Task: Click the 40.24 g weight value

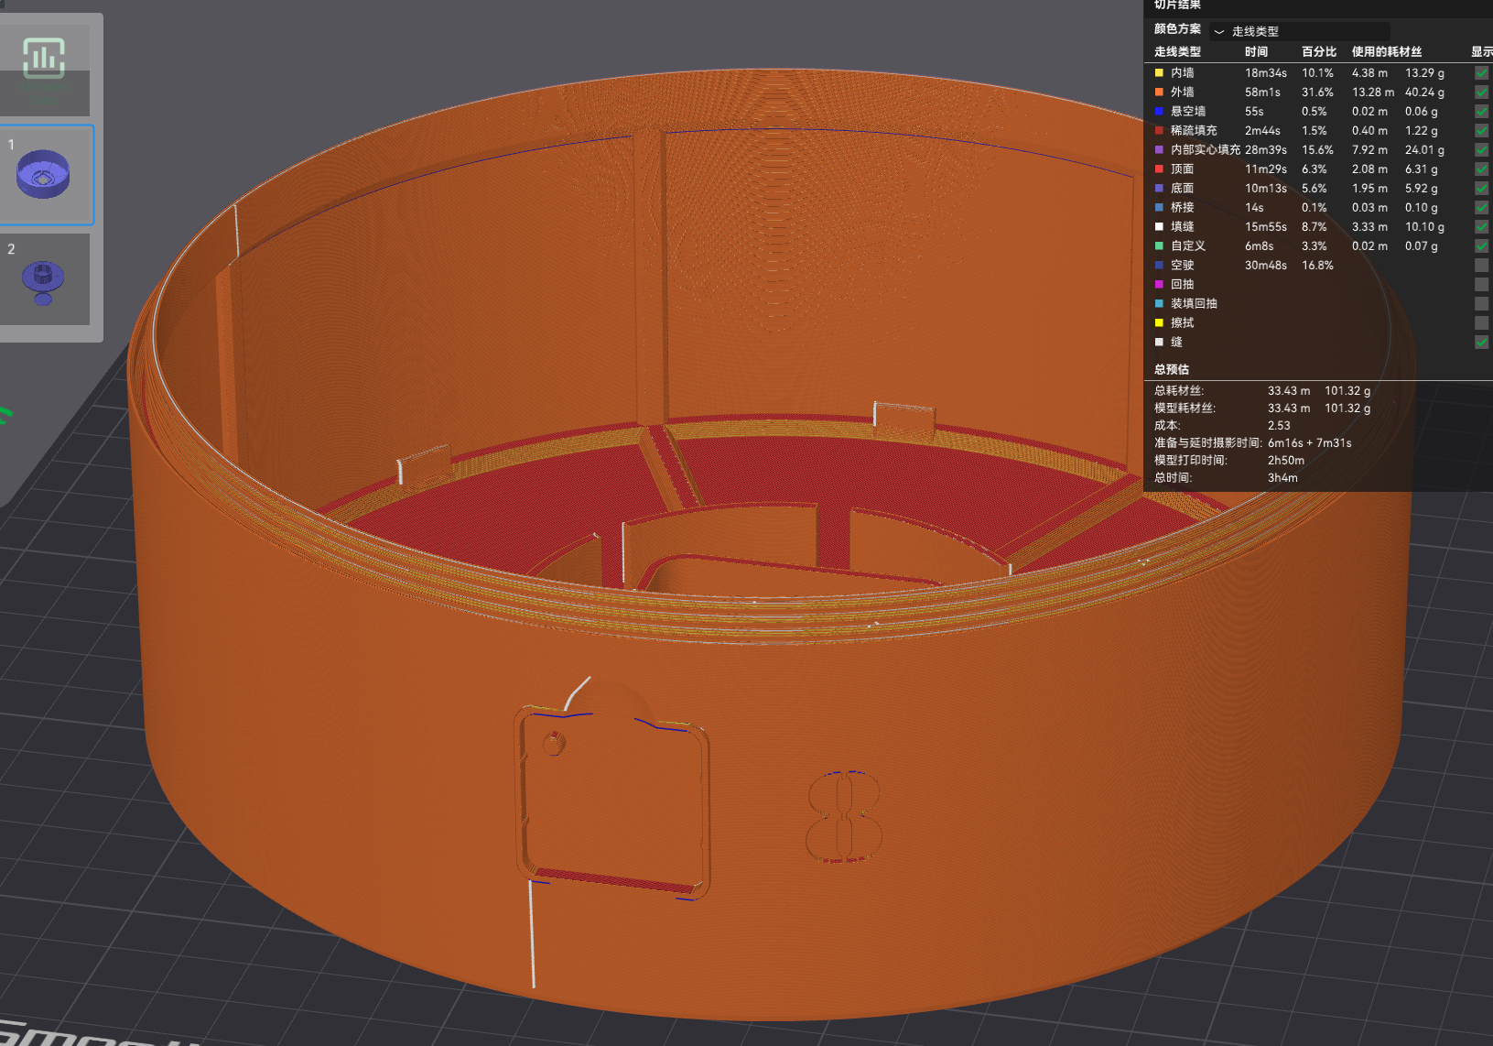Action: click(1424, 92)
